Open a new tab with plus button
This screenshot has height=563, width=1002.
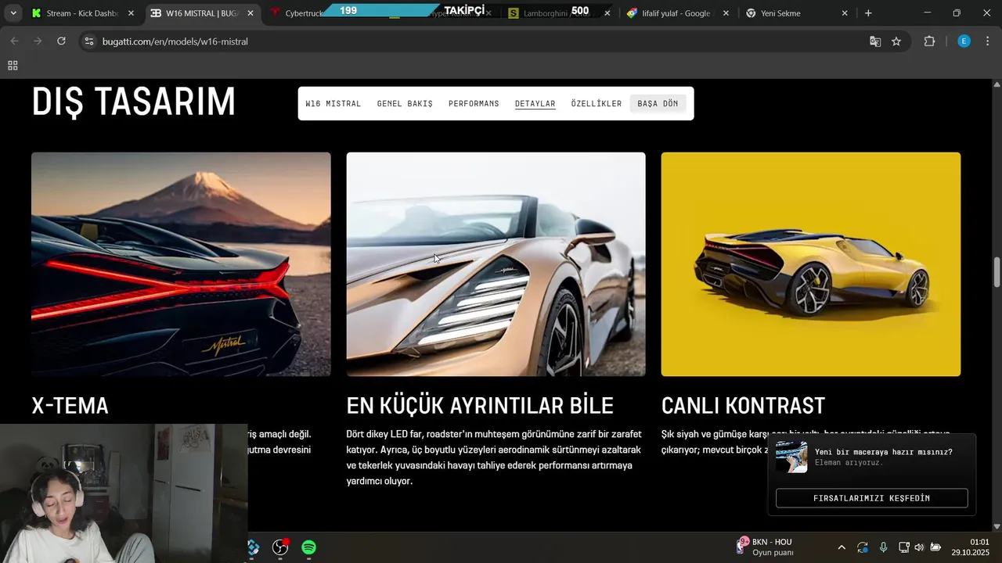click(x=868, y=13)
